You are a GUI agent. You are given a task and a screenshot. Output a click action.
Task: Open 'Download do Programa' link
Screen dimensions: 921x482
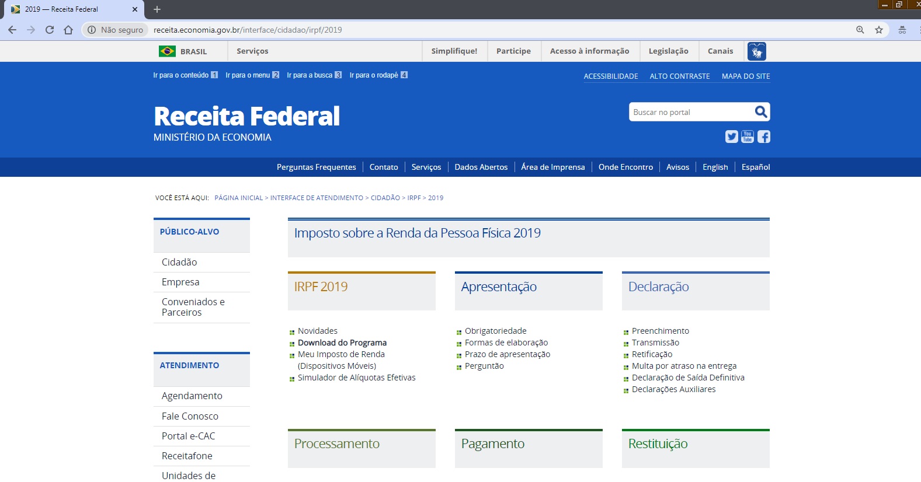(x=342, y=343)
